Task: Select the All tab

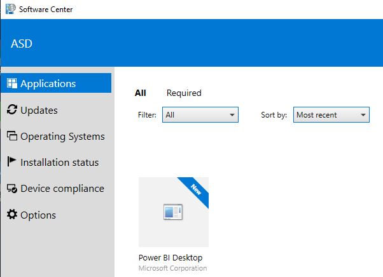Action: click(141, 93)
